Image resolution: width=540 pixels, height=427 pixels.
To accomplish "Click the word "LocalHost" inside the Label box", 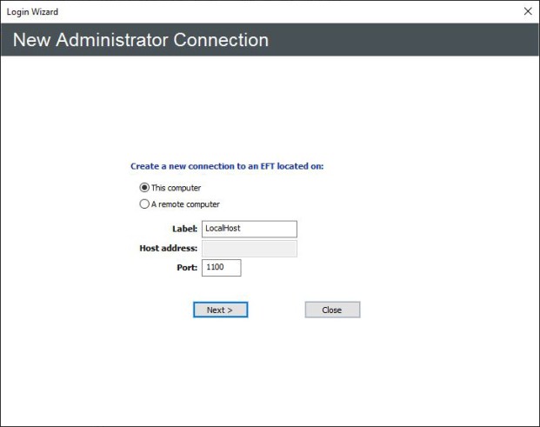I will point(223,229).
